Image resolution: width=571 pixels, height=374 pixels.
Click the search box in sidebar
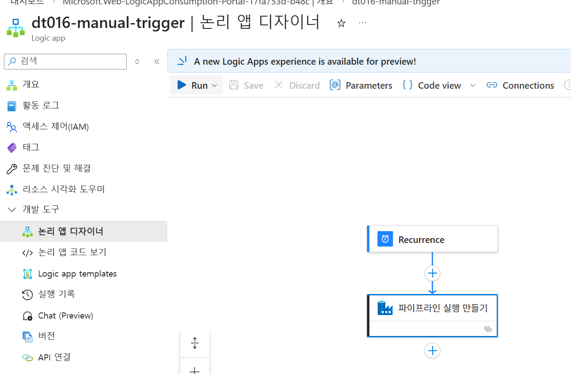coord(65,62)
